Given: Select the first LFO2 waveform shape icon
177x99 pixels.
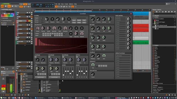Looking at the screenshot, I should pyautogui.click(x=50, y=74).
